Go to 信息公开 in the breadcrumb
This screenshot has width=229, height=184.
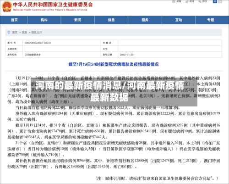(x=37, y=33)
